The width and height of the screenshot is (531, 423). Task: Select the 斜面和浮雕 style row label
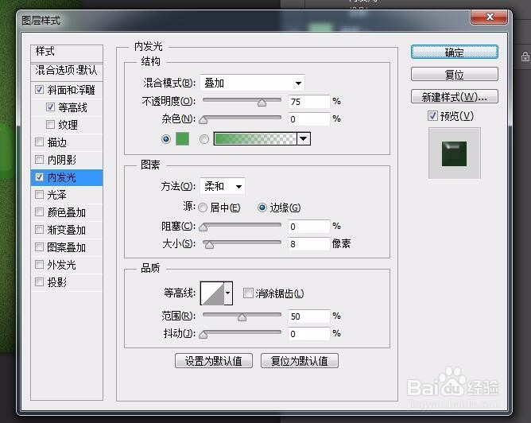[x=71, y=90]
